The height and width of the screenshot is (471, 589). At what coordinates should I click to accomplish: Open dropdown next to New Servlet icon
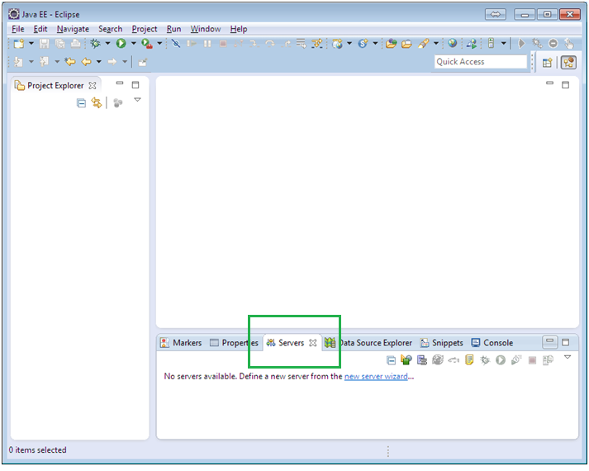375,44
